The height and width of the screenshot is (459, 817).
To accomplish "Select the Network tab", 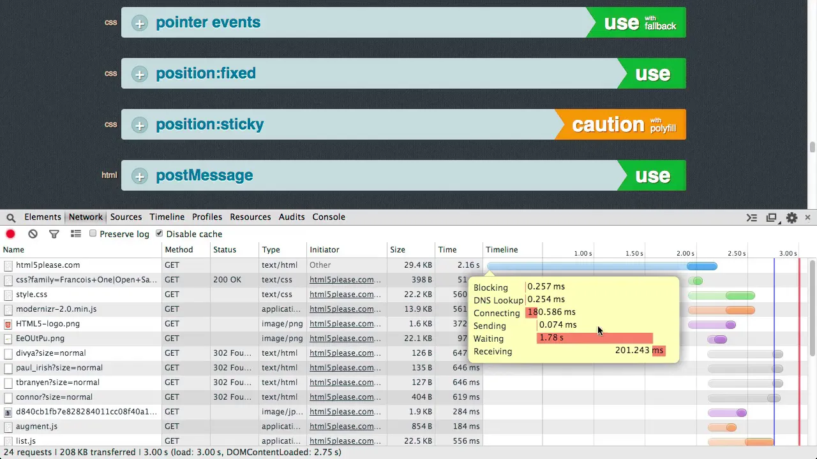I will [x=86, y=217].
